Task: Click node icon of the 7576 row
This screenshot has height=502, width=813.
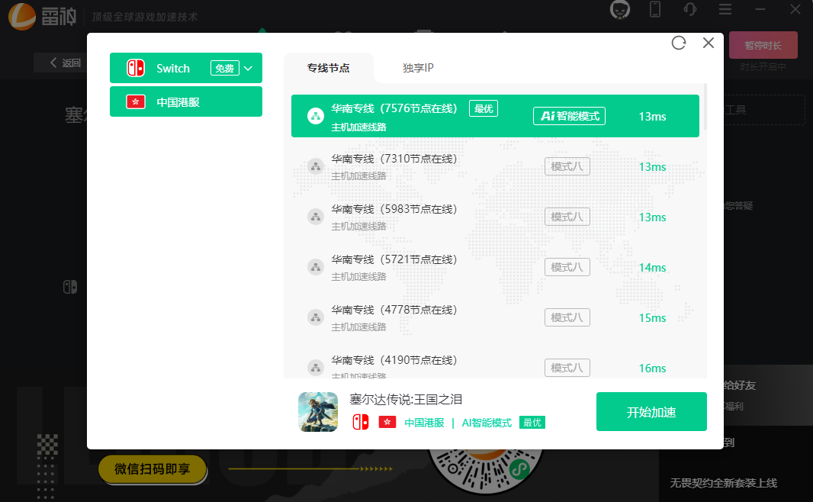Action: coord(315,116)
